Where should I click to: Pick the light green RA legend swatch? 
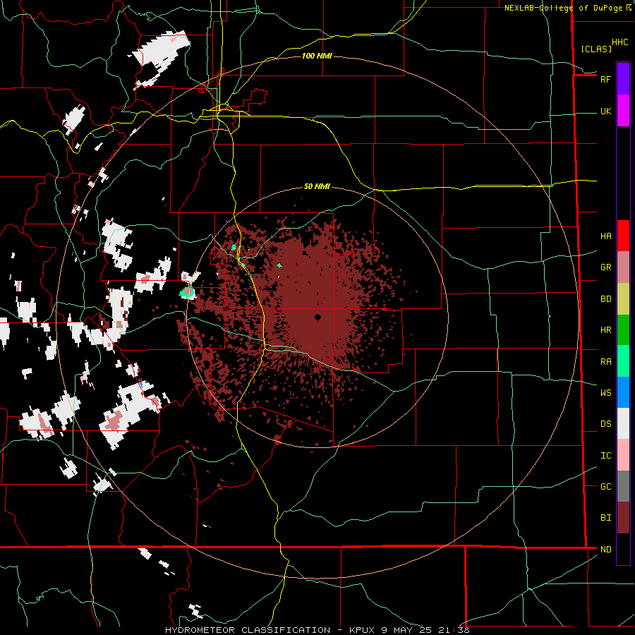(x=623, y=361)
